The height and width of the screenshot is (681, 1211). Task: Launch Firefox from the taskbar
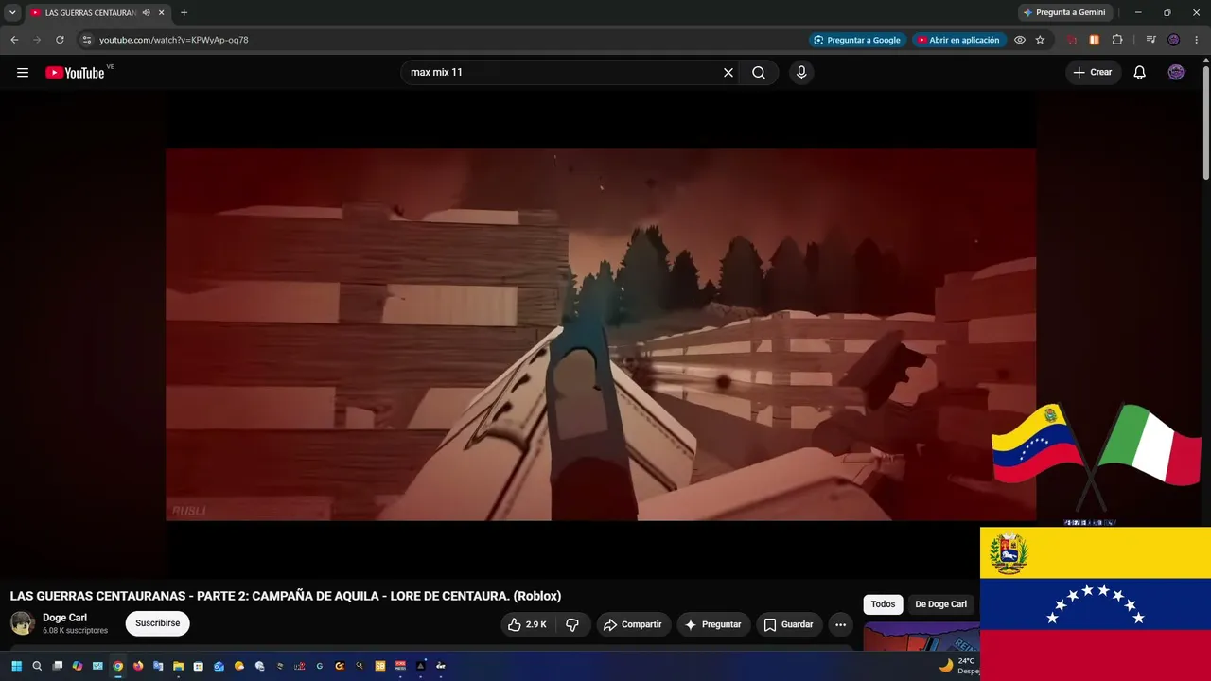138,666
